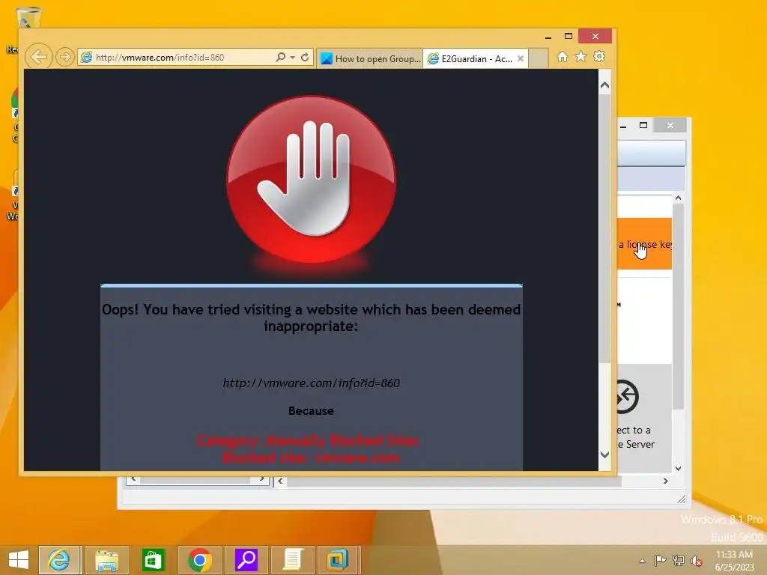
Task: Click the 'Because' heading text
Action: (x=311, y=411)
